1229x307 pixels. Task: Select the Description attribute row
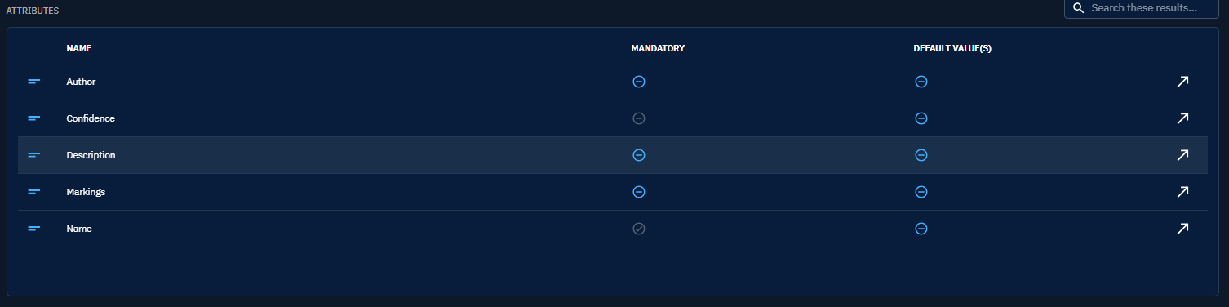613,155
